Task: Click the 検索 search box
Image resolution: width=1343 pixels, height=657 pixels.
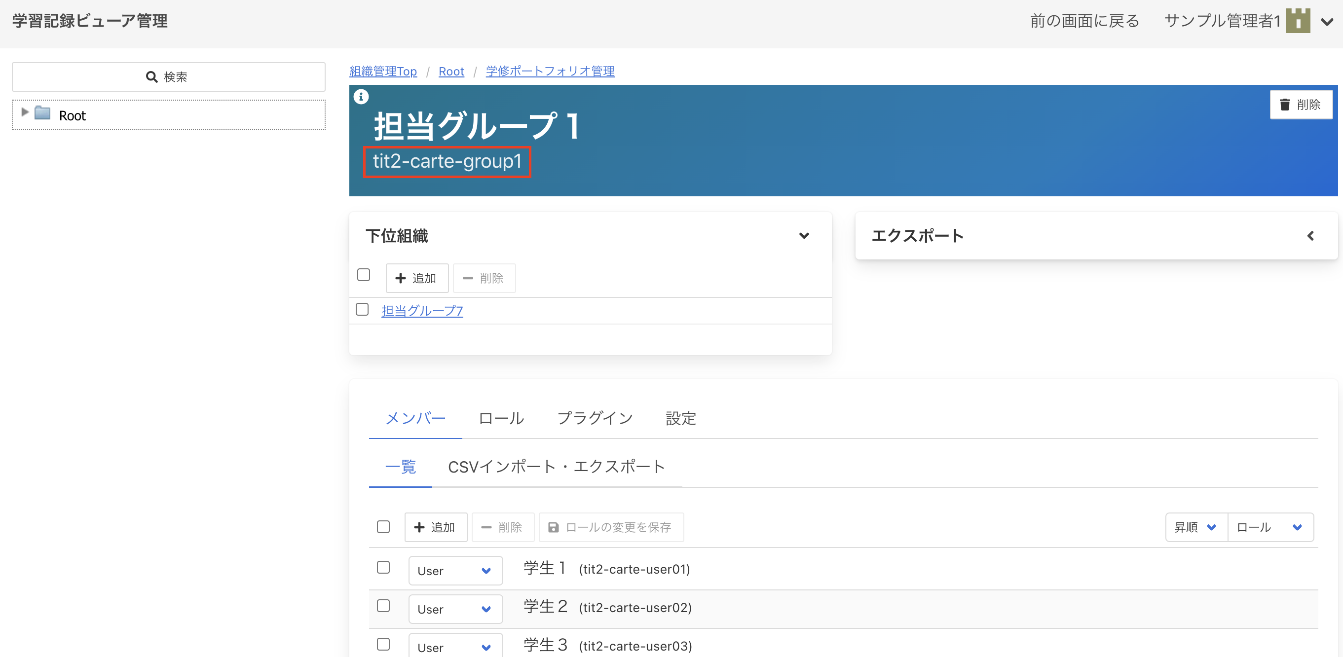Action: (168, 76)
